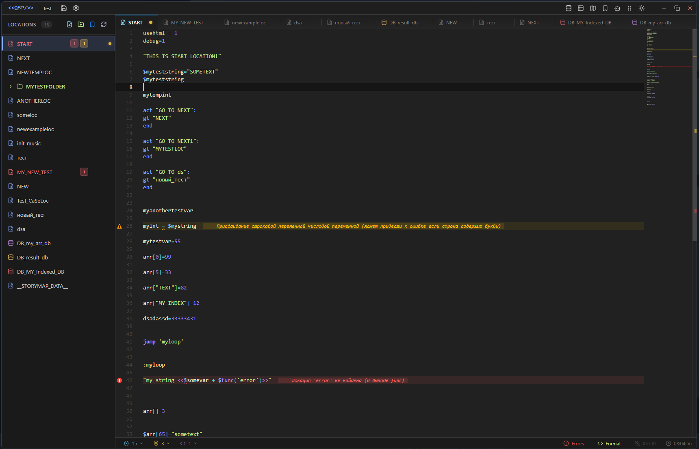Open DB_result_db in sidebar
This screenshot has width=699, height=449.
click(58, 257)
